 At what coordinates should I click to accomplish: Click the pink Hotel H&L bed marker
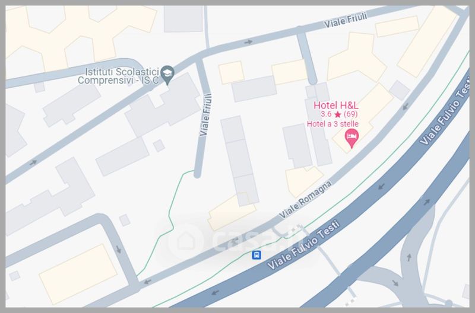coord(351,138)
